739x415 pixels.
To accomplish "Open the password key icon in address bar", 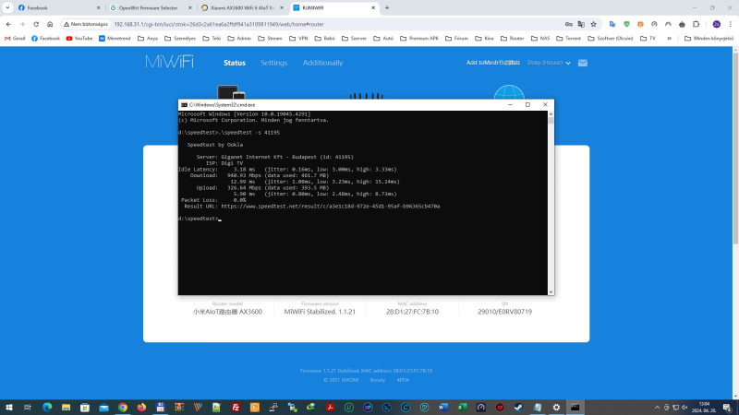I will tap(569, 24).
